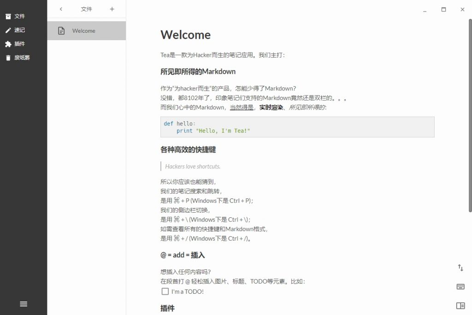
Task: Maximize the Tea window
Action: [x=443, y=10]
